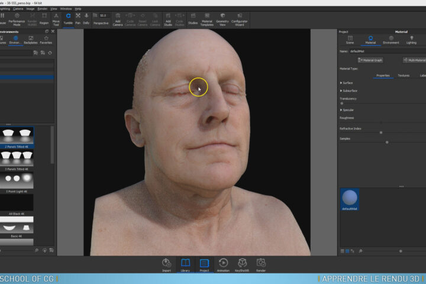The height and width of the screenshot is (284, 426).
Task: Select the Pan camera tool
Action: (x=78, y=19)
